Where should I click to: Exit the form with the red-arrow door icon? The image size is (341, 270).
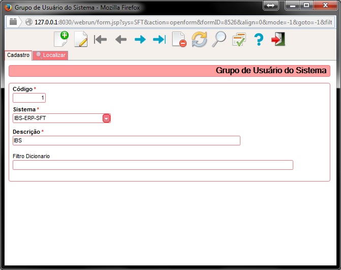(x=278, y=39)
